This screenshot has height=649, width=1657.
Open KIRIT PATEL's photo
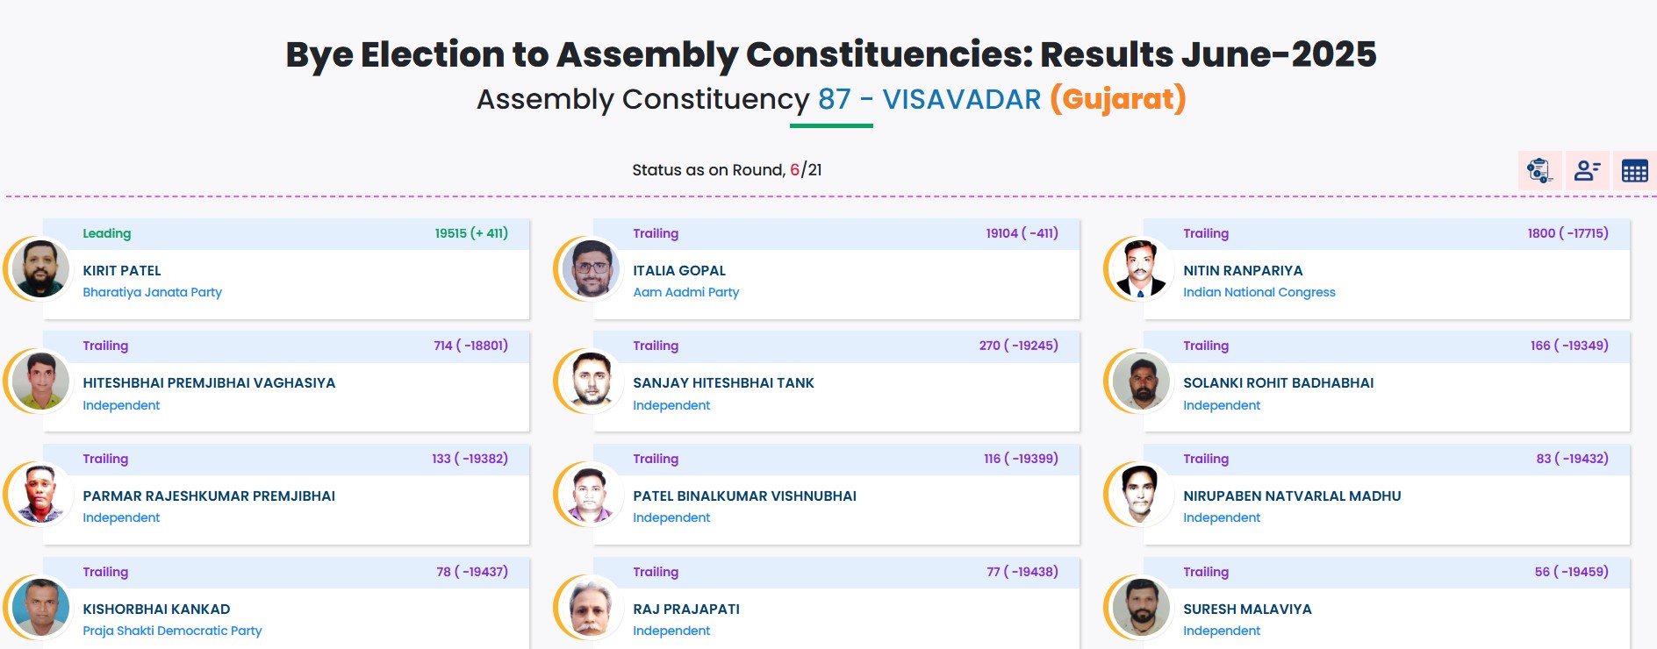click(x=37, y=269)
